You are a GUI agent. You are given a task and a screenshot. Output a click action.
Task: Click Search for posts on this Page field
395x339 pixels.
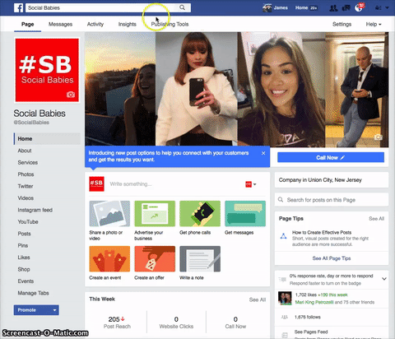coord(332,200)
